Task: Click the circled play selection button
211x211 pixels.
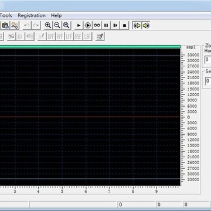Action: (88, 25)
